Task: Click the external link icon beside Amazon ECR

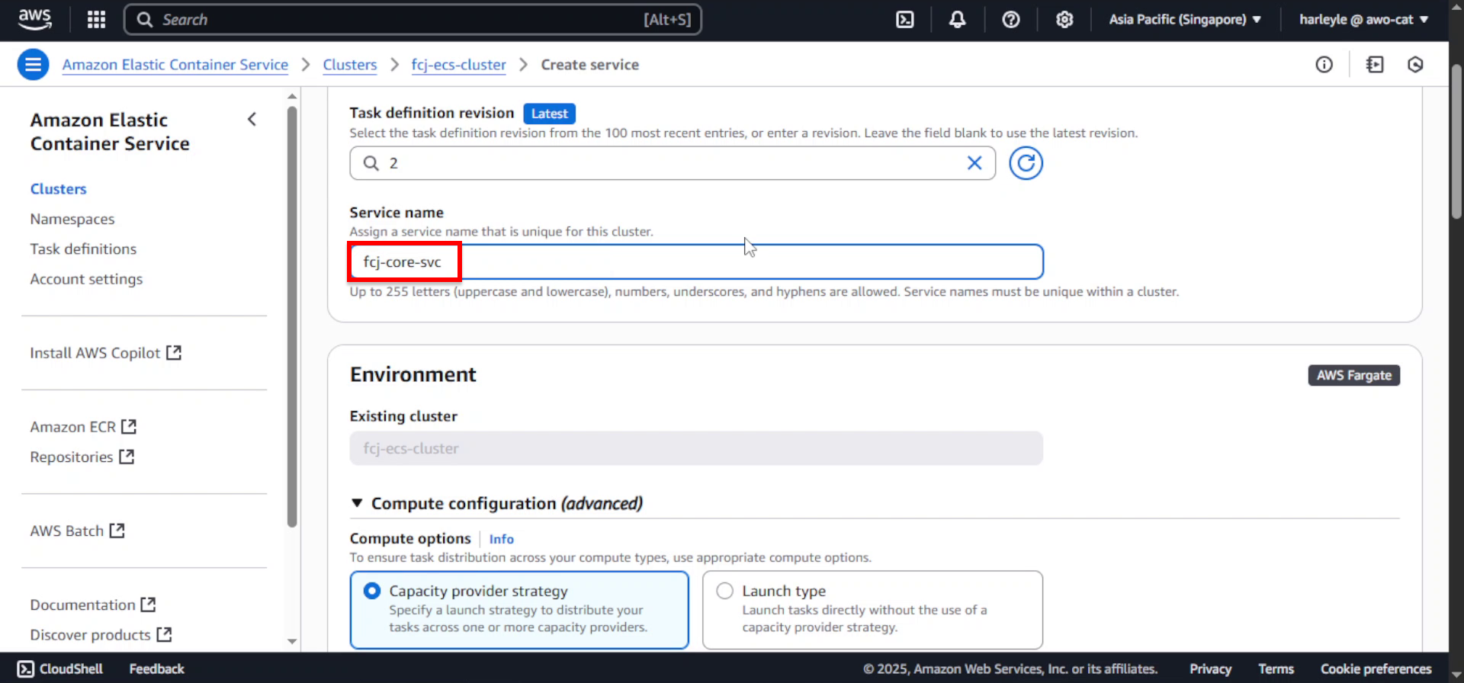Action: (129, 426)
